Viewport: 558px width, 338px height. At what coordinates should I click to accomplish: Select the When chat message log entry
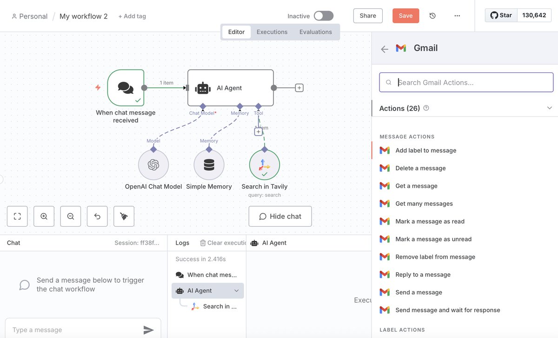click(x=207, y=275)
